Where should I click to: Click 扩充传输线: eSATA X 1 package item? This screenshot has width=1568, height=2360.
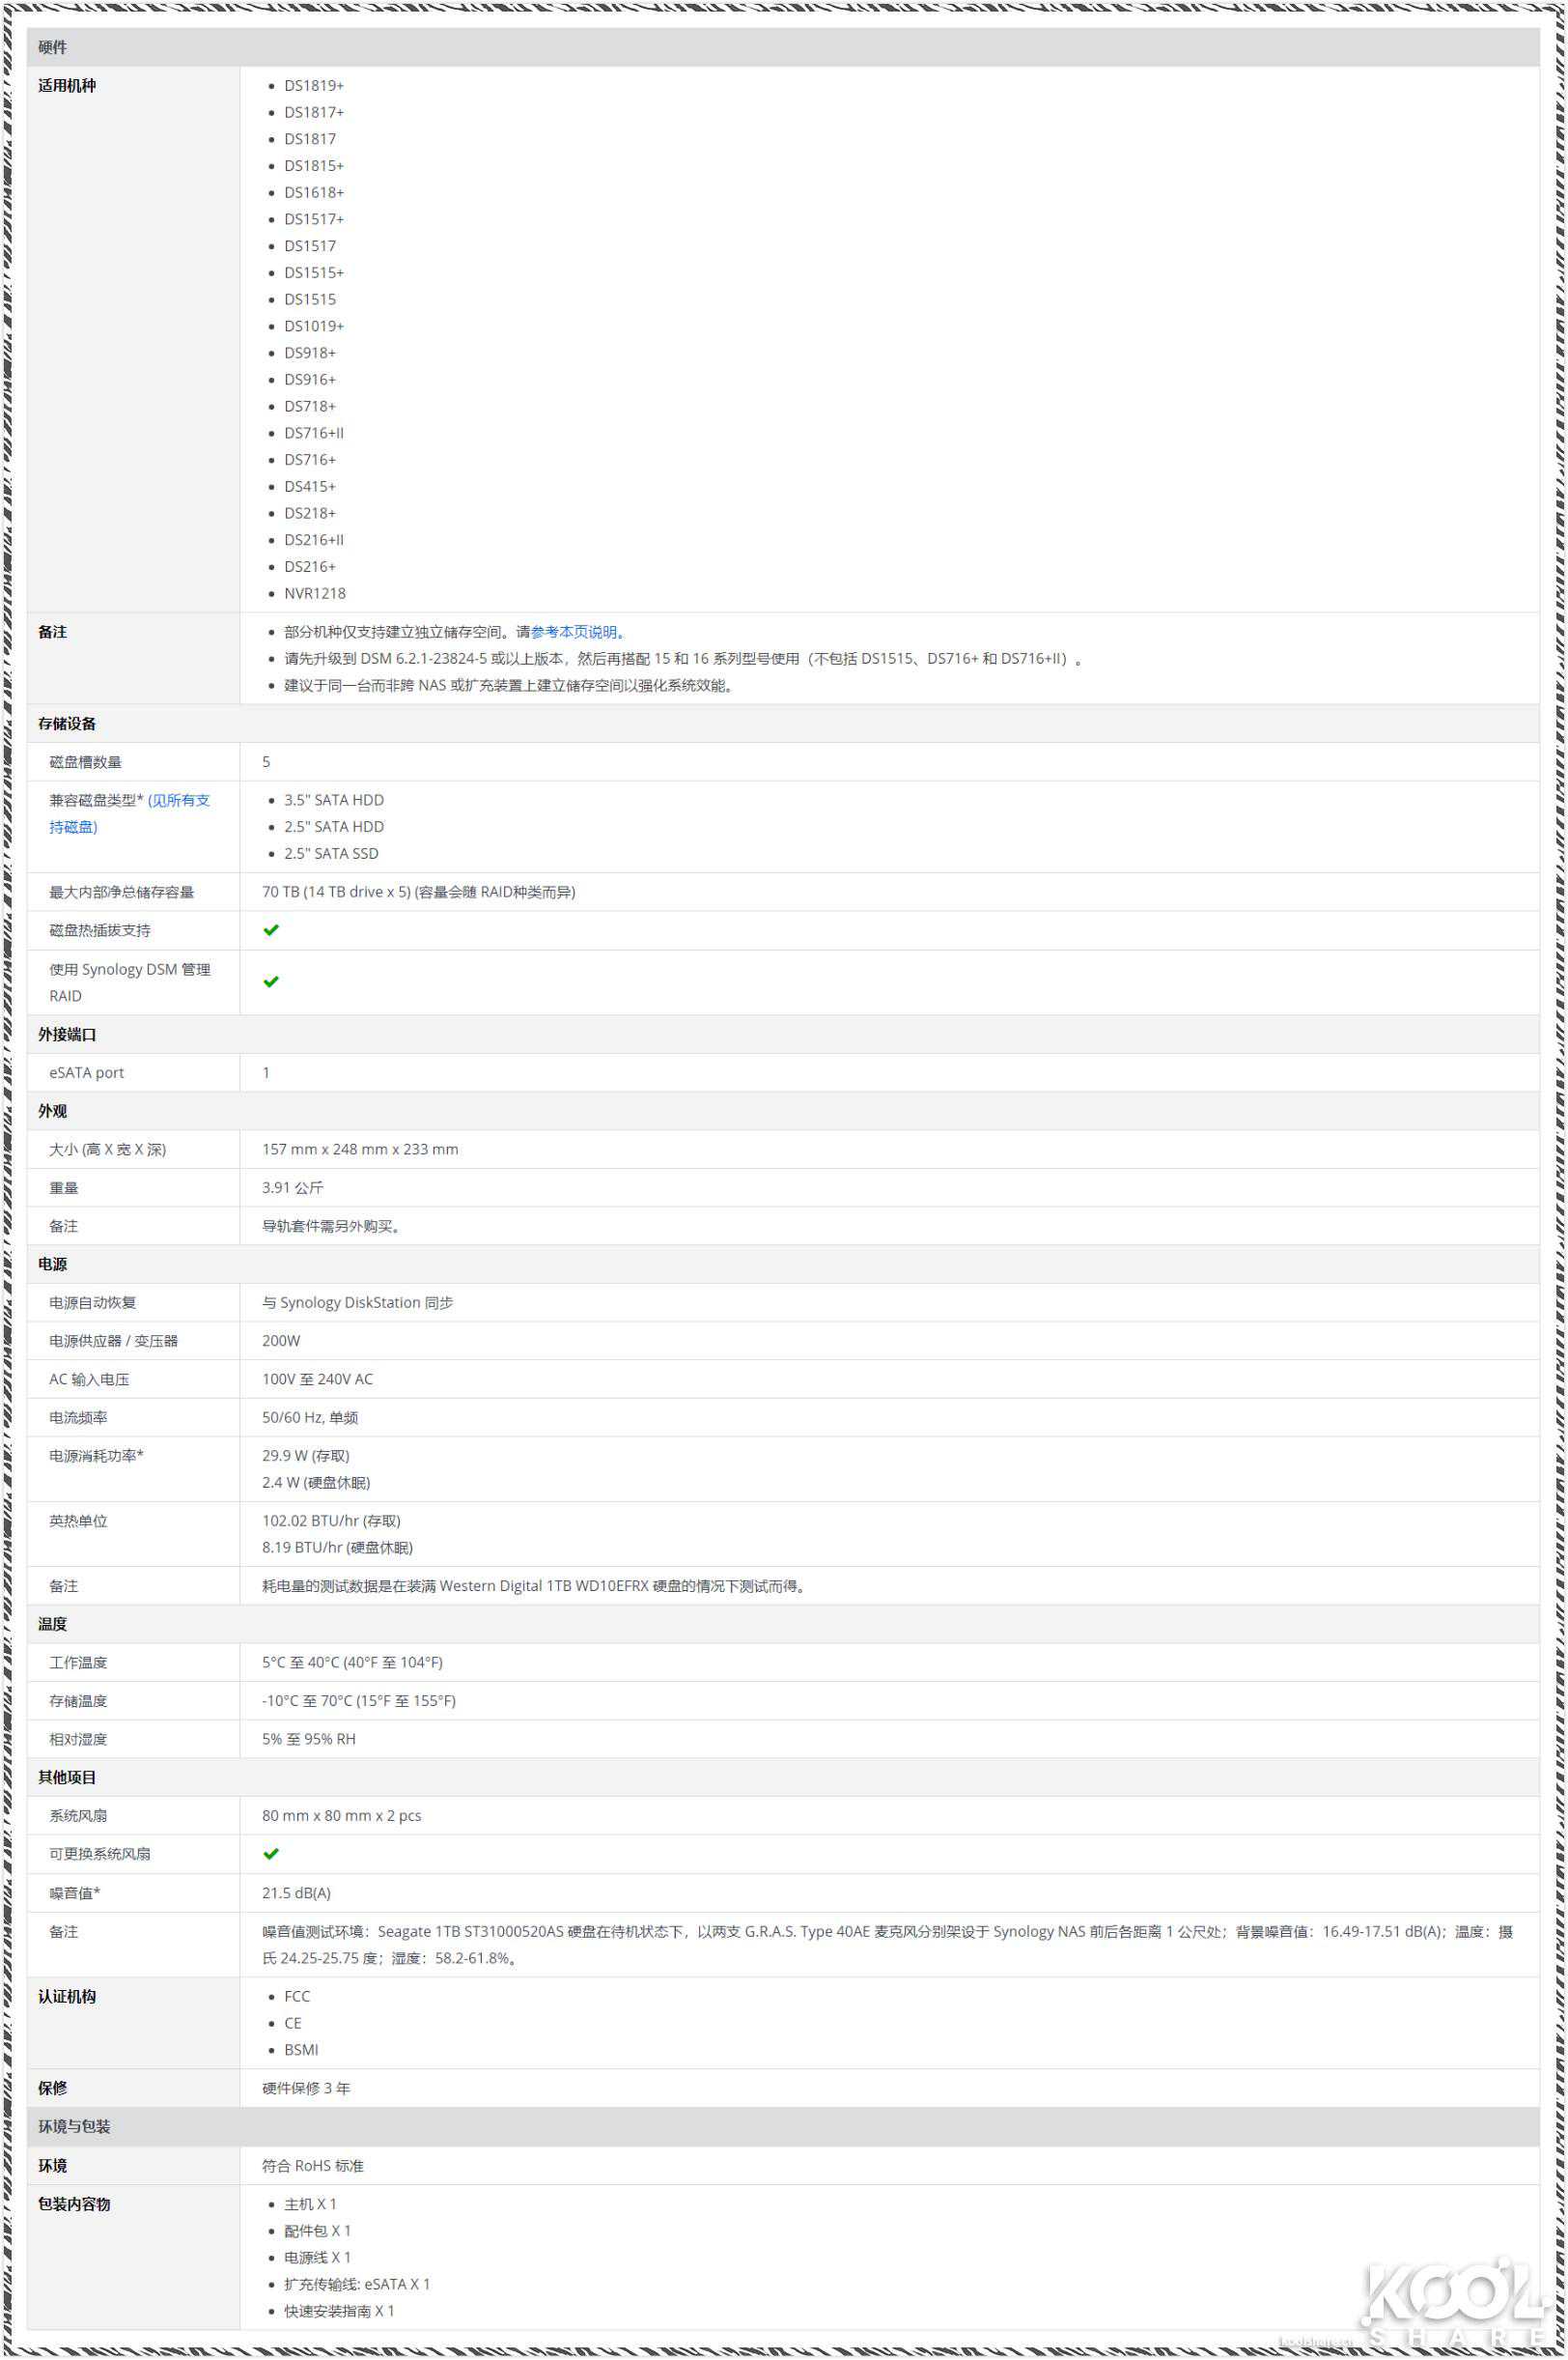pyautogui.click(x=356, y=2284)
